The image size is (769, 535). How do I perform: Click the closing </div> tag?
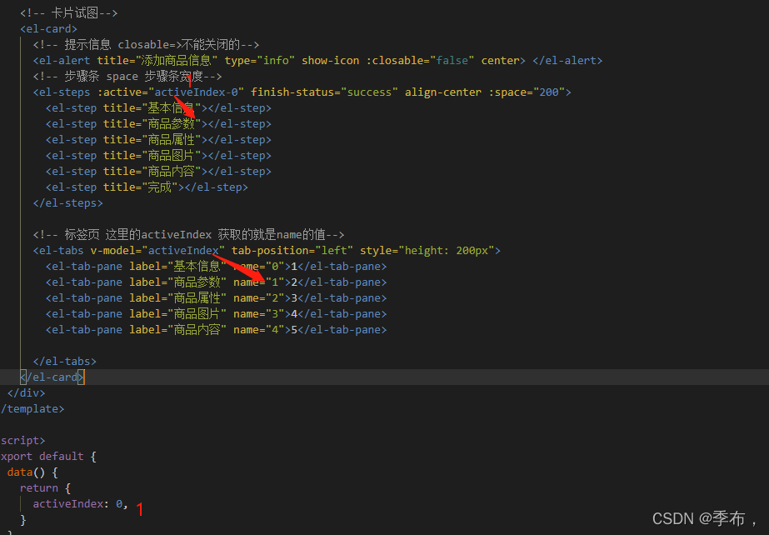pos(26,392)
